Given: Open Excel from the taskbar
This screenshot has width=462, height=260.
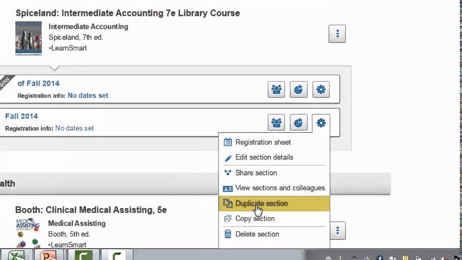Looking at the screenshot, I should [x=16, y=255].
